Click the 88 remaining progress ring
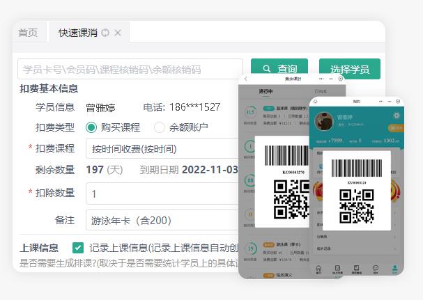 point(250,180)
